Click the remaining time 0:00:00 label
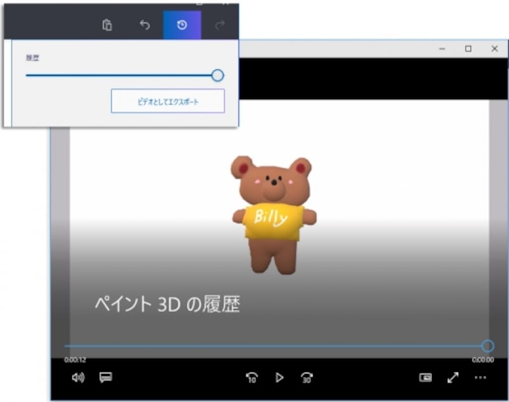The image size is (509, 402). point(483,360)
